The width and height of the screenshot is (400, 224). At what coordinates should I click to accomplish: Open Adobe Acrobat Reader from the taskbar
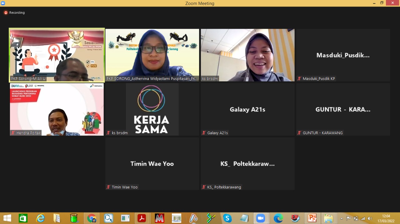click(x=142, y=218)
